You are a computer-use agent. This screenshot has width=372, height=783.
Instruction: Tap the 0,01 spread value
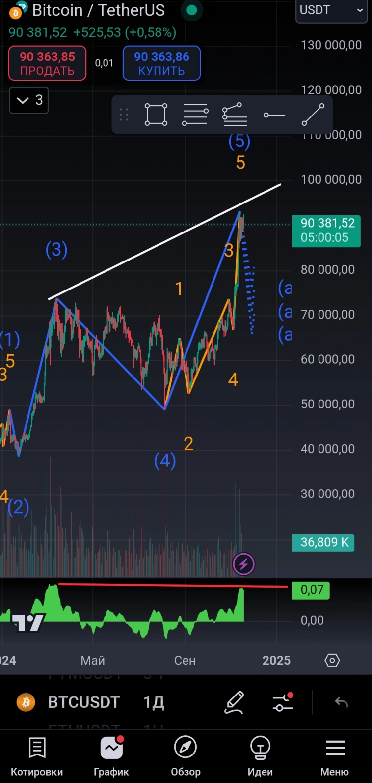(104, 63)
